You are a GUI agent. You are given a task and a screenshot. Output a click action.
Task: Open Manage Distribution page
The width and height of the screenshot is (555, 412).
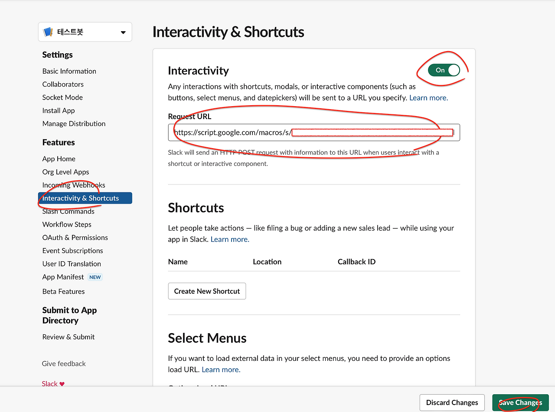(74, 123)
